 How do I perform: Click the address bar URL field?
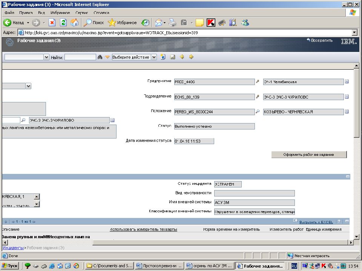pyautogui.click(x=185, y=33)
